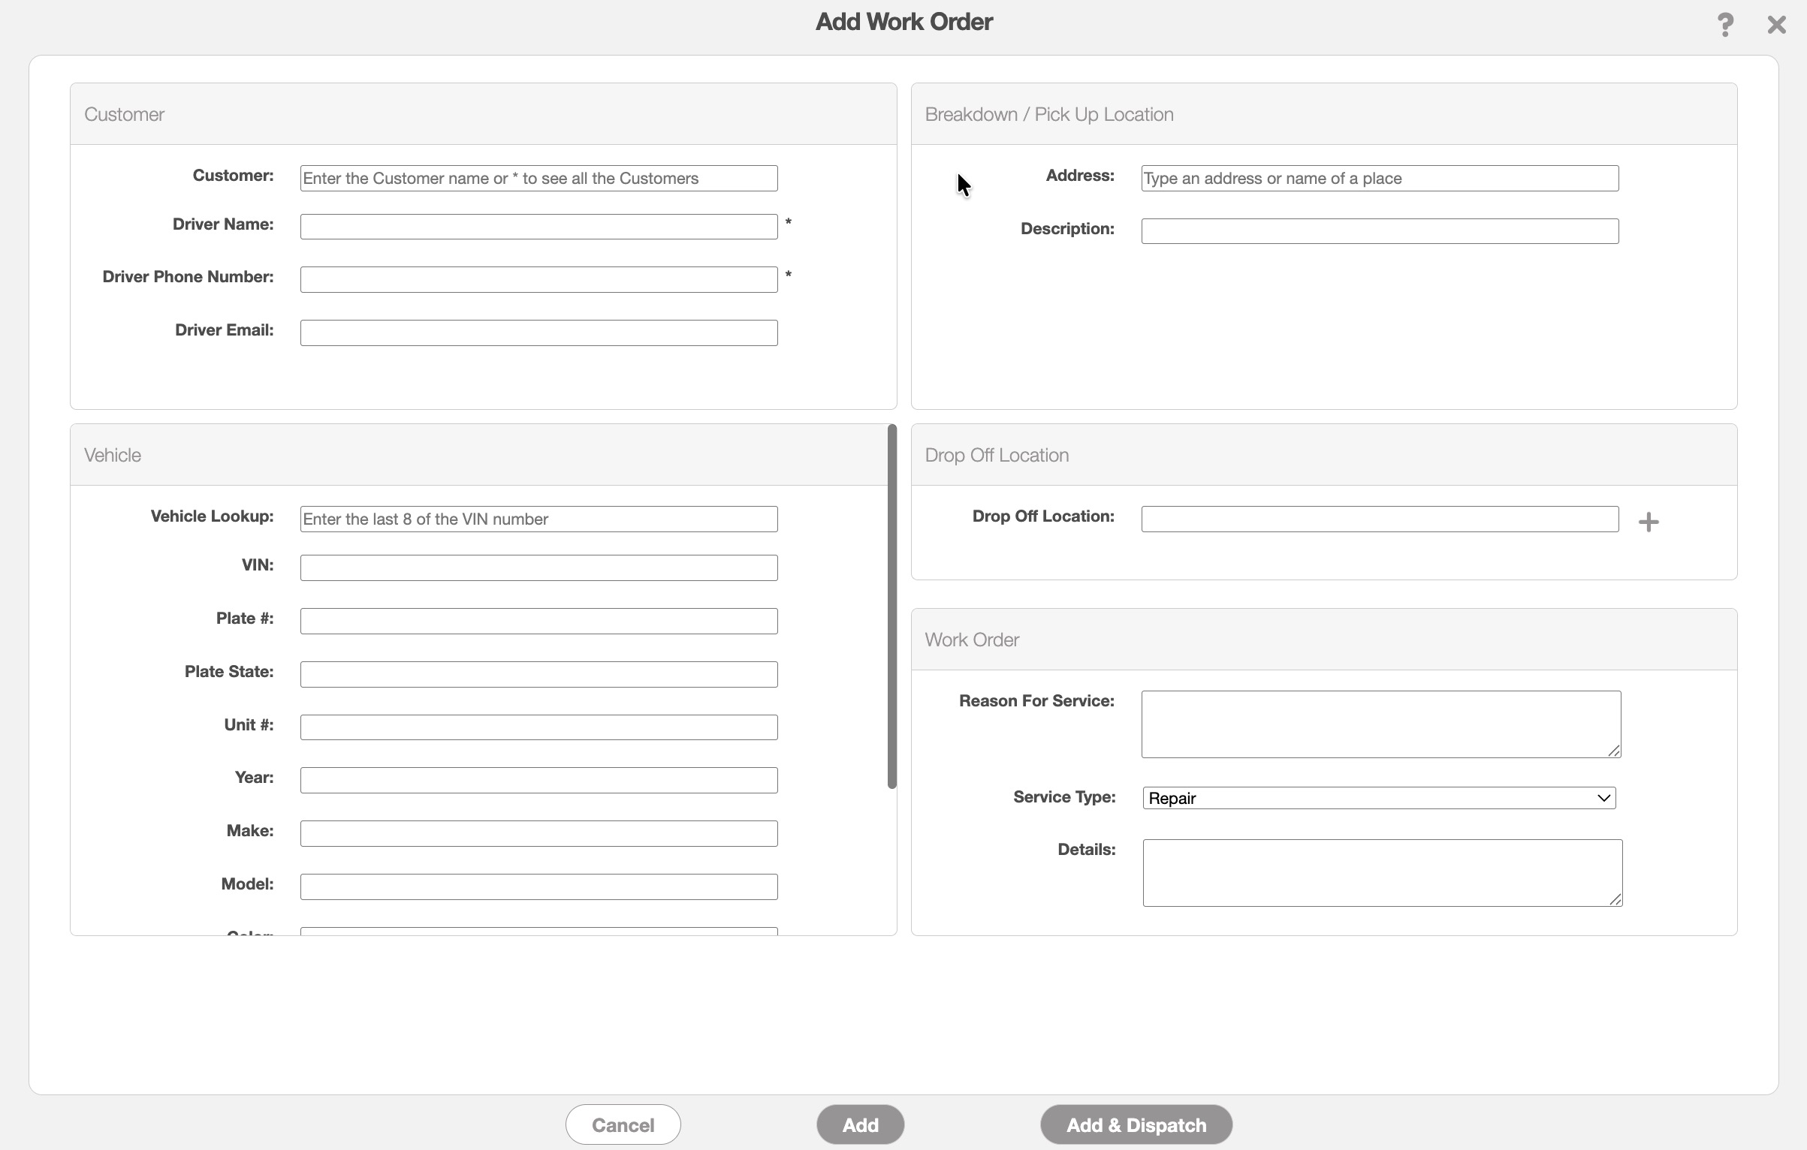Click the Reason For Service text area

coord(1380,724)
